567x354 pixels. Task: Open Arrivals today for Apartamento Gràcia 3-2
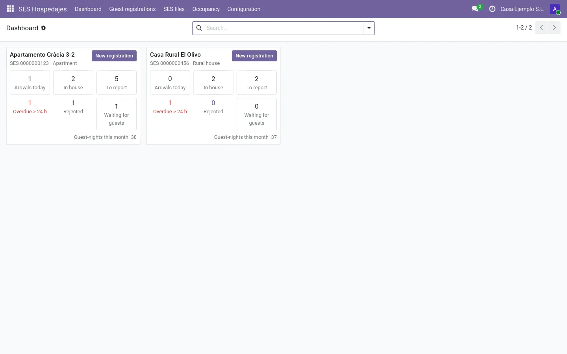tap(30, 83)
